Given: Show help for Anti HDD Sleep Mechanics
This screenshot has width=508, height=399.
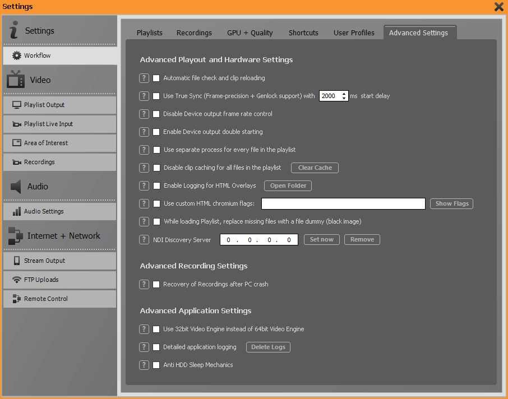Looking at the screenshot, I should point(144,365).
